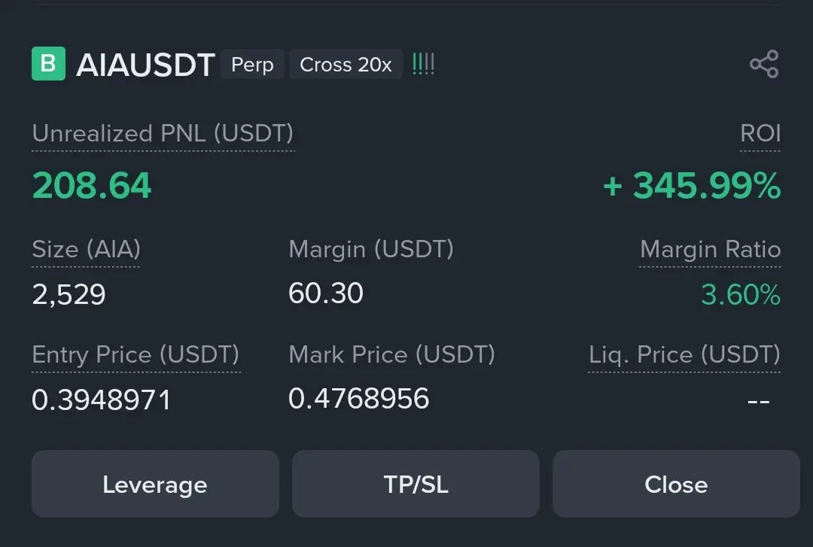Screen dimensions: 813x547
Task: Tap the Liq. Price (USDT) label
Action: tap(684, 354)
